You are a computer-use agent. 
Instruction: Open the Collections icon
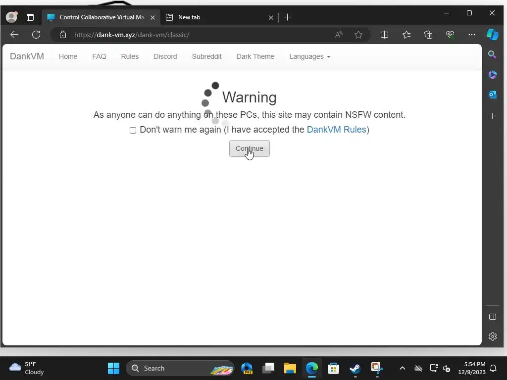click(x=428, y=35)
